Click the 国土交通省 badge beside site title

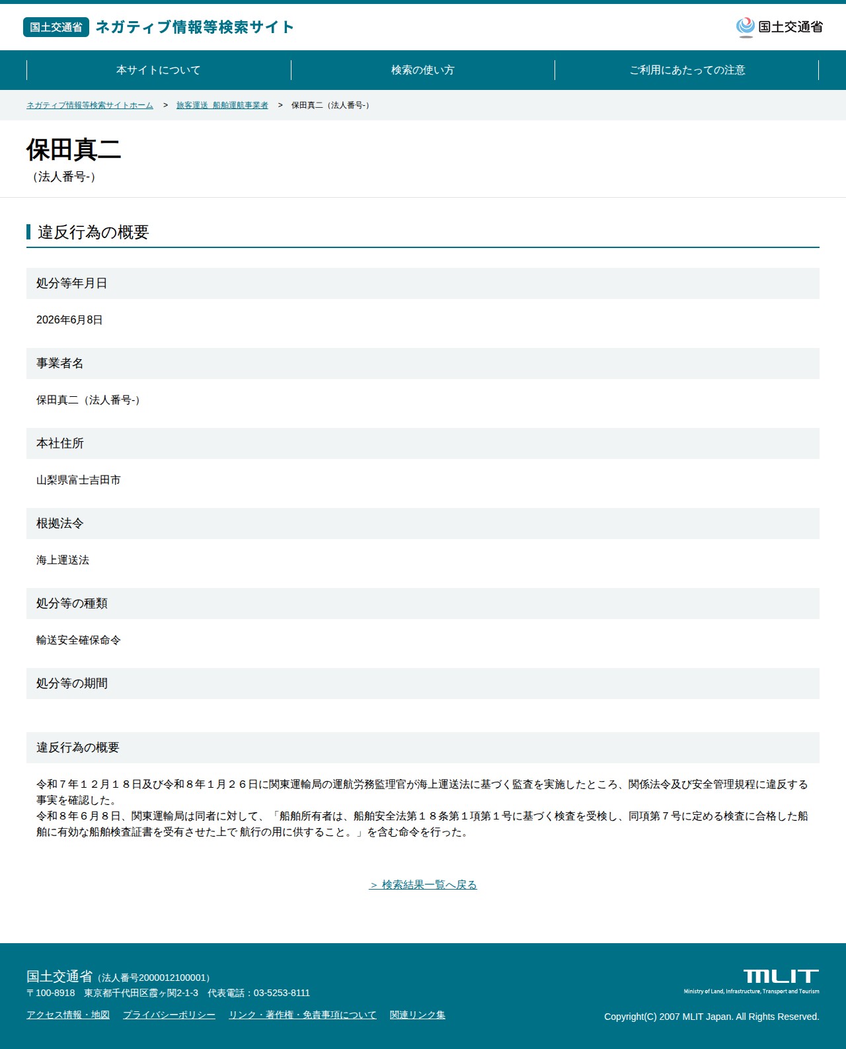click(56, 27)
